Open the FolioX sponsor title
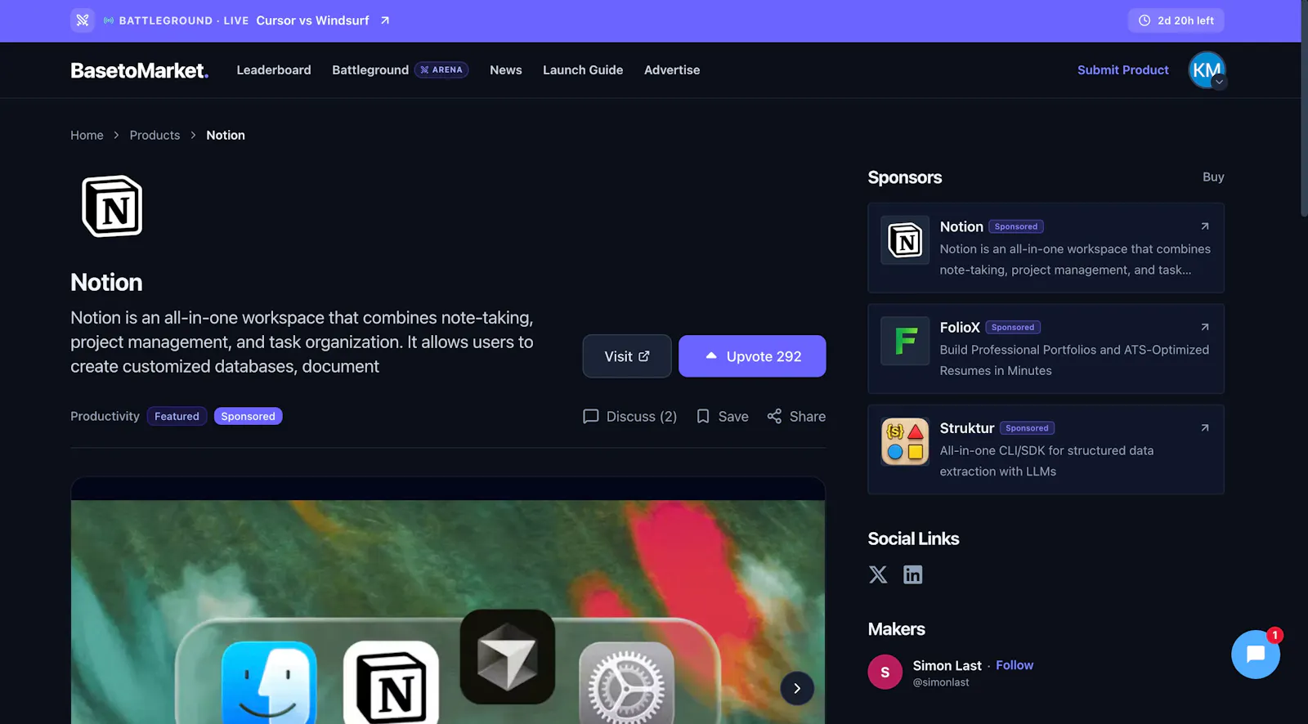1308x724 pixels. [960, 327]
